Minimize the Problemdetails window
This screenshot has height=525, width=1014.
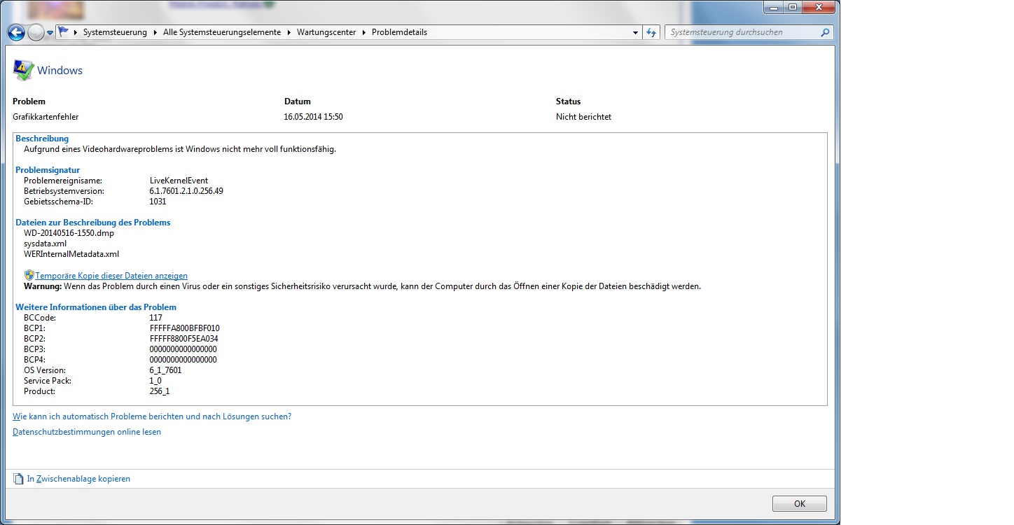(774, 7)
